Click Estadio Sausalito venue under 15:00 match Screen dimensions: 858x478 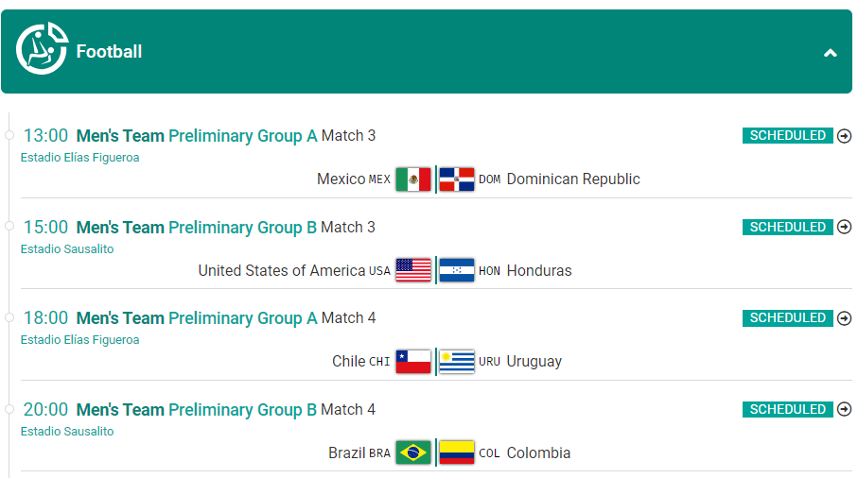67,249
